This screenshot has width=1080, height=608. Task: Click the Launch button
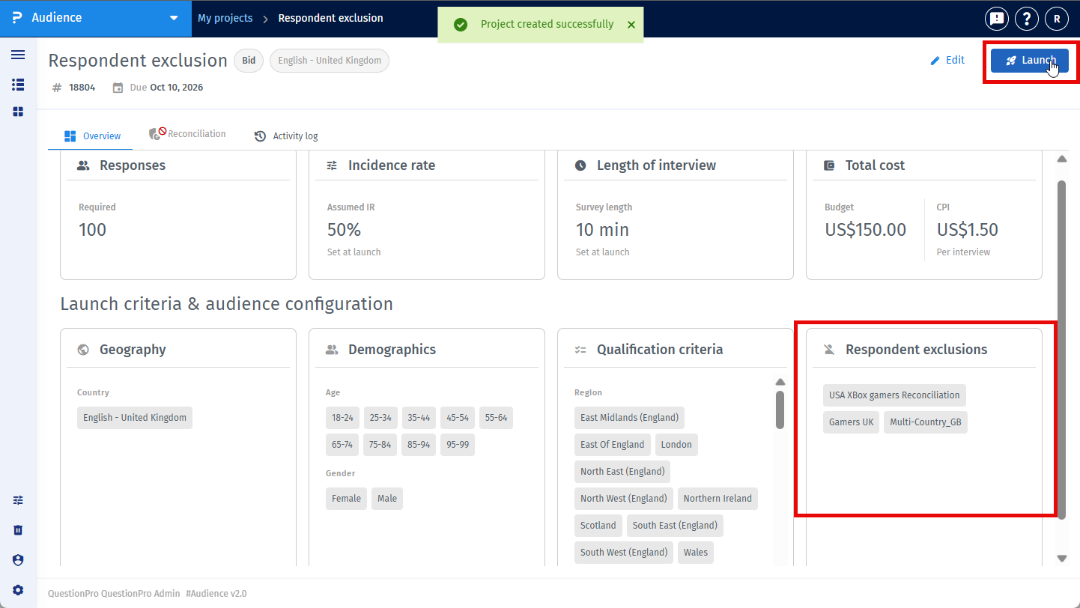(x=1030, y=61)
